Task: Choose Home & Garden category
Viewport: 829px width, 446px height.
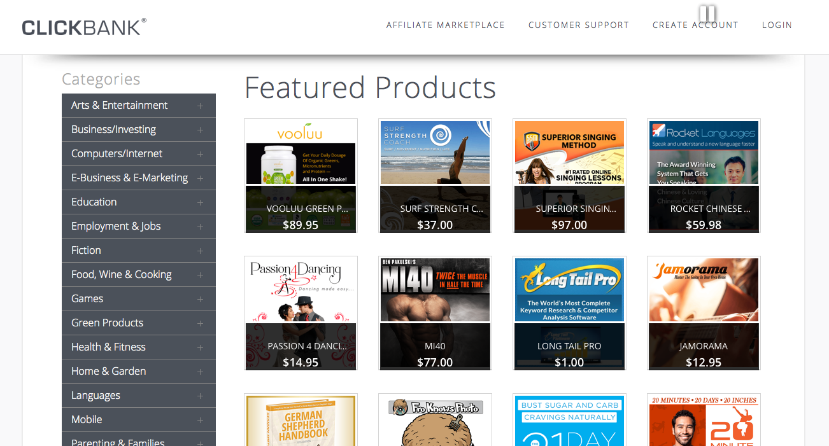Action: (139, 372)
